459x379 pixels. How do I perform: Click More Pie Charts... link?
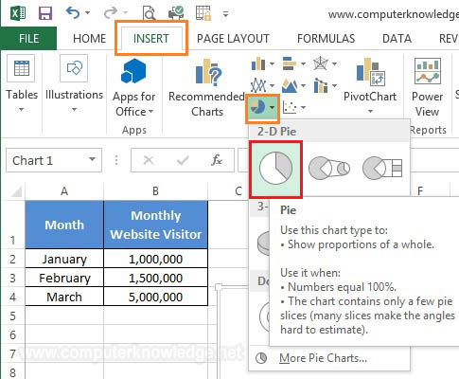coord(323,358)
